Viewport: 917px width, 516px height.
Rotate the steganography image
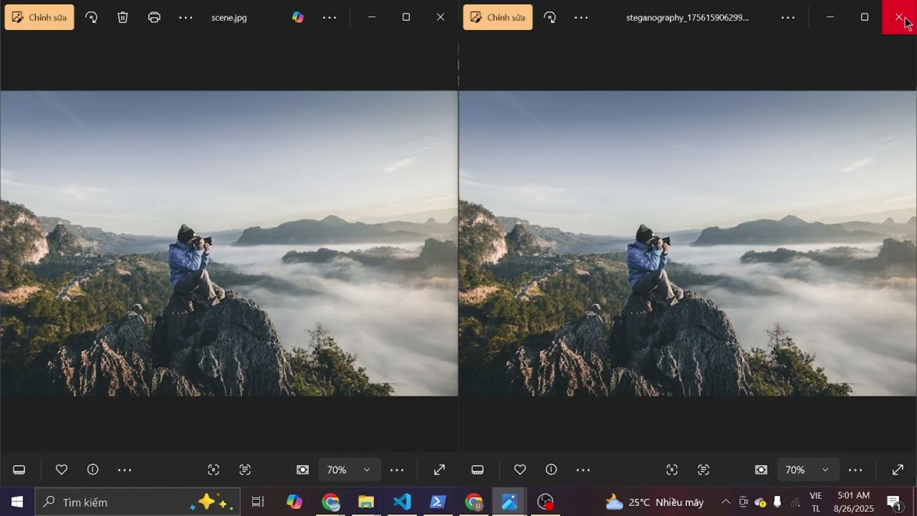coord(550,17)
